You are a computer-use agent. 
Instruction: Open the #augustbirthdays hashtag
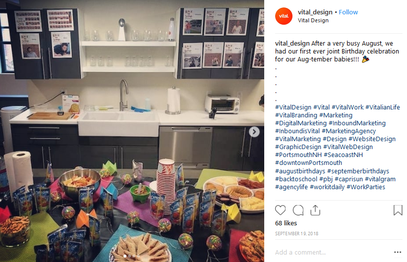(300, 171)
